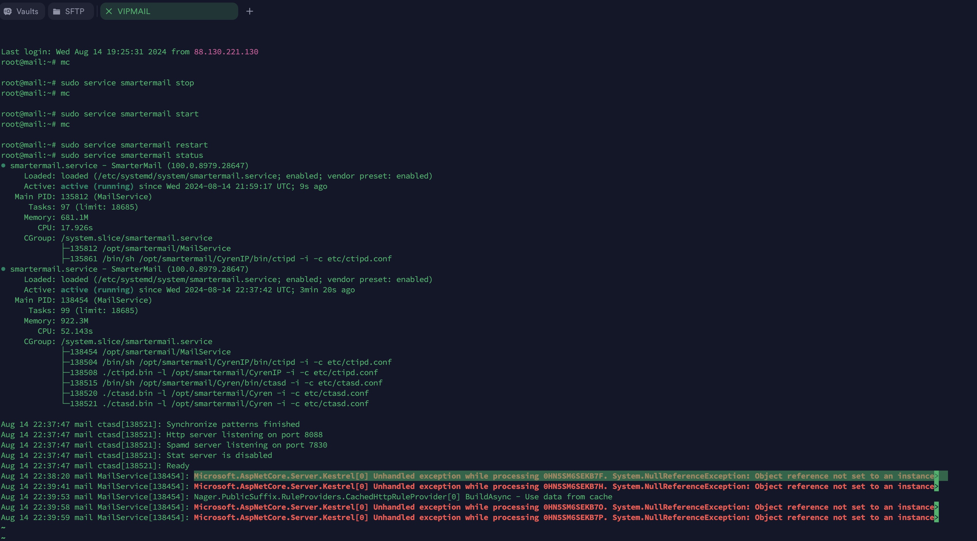Click the IP address 88.130.221.130

(226, 51)
